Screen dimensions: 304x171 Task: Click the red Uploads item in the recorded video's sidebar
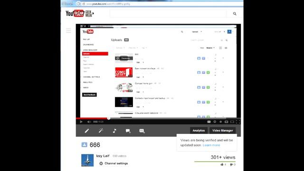95,54
